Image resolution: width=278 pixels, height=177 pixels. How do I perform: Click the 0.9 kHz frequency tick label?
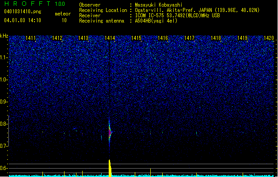tap(4, 102)
